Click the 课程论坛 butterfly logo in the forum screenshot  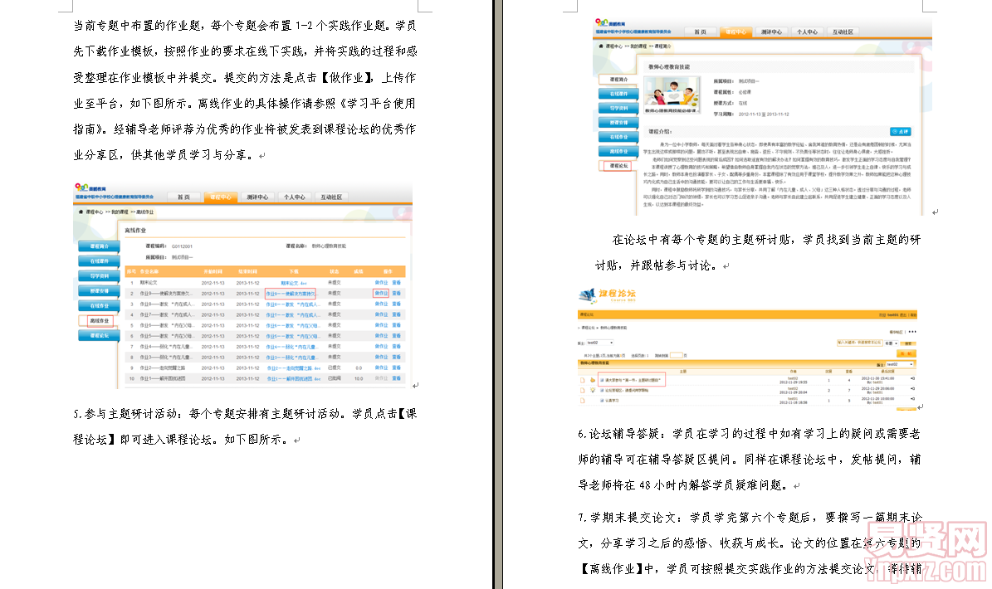pos(588,294)
